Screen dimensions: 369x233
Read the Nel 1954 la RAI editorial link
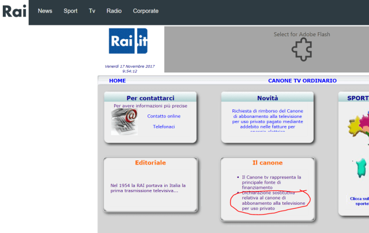148,188
